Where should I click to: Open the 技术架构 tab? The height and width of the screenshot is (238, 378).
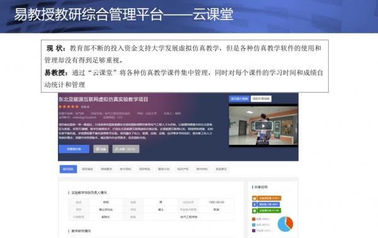(x=125, y=169)
